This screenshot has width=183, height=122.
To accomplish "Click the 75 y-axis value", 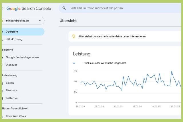I will coord(75,71).
